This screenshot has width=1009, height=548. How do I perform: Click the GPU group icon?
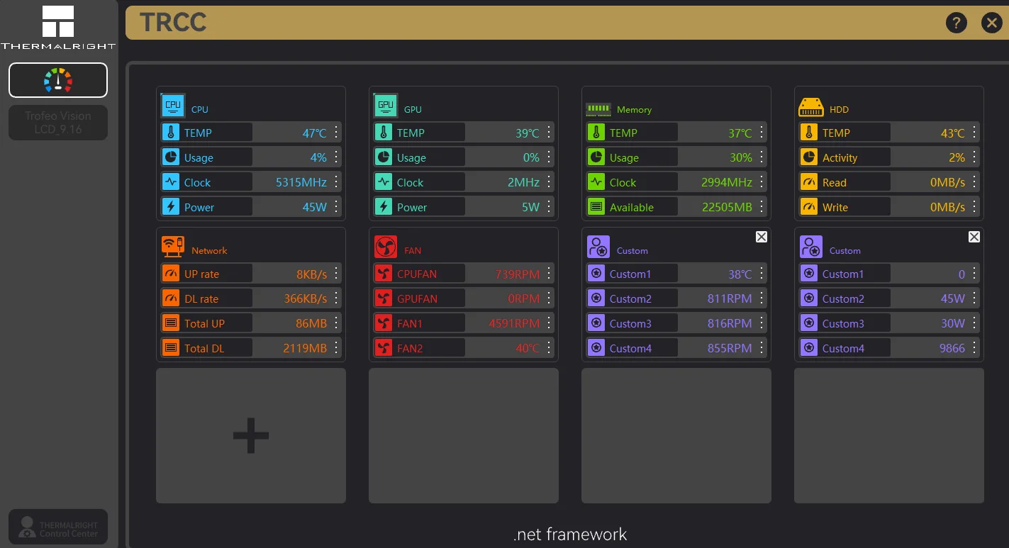(x=386, y=106)
